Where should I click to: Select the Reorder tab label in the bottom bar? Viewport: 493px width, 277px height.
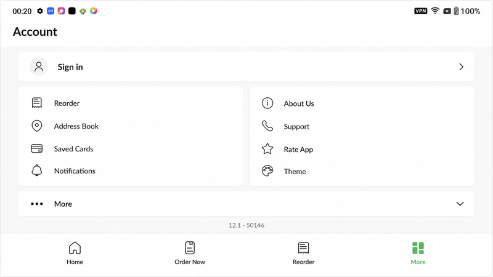pyautogui.click(x=303, y=262)
